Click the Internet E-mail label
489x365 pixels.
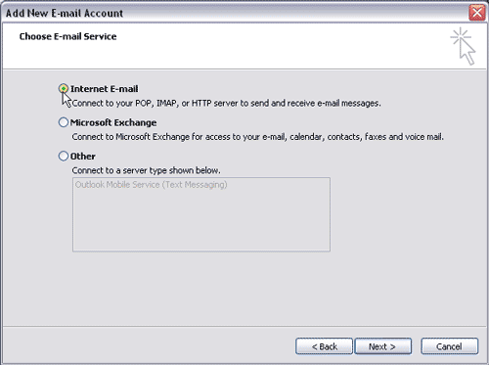point(105,89)
